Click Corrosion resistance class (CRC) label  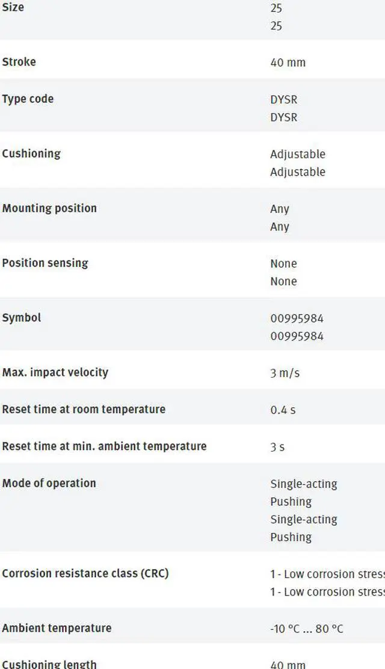coord(85,573)
